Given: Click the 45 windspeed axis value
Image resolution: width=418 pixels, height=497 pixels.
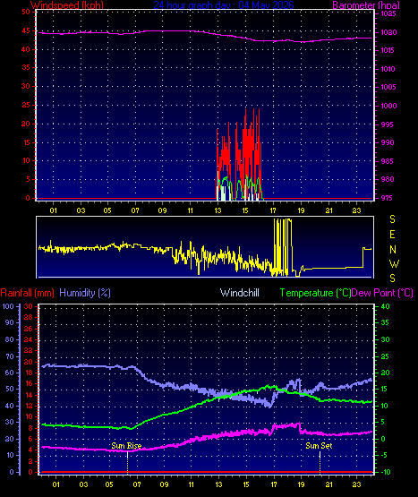Looking at the screenshot, I should click(x=26, y=30).
